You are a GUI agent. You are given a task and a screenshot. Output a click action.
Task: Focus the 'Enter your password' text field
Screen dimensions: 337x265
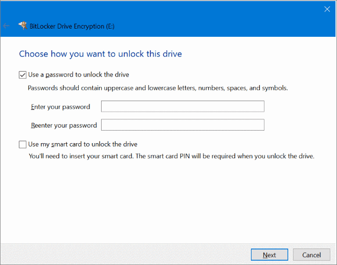tap(182, 107)
